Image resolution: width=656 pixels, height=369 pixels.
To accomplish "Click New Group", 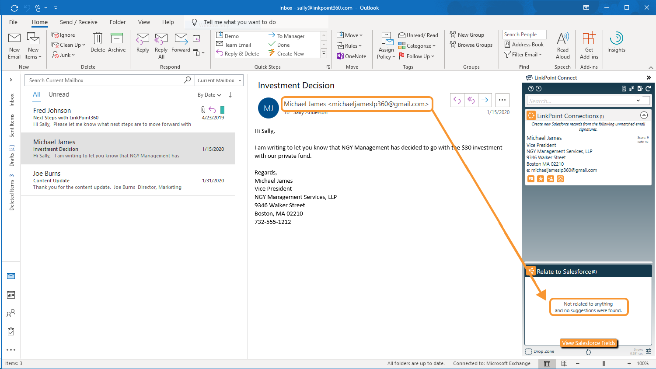I will click(x=467, y=35).
